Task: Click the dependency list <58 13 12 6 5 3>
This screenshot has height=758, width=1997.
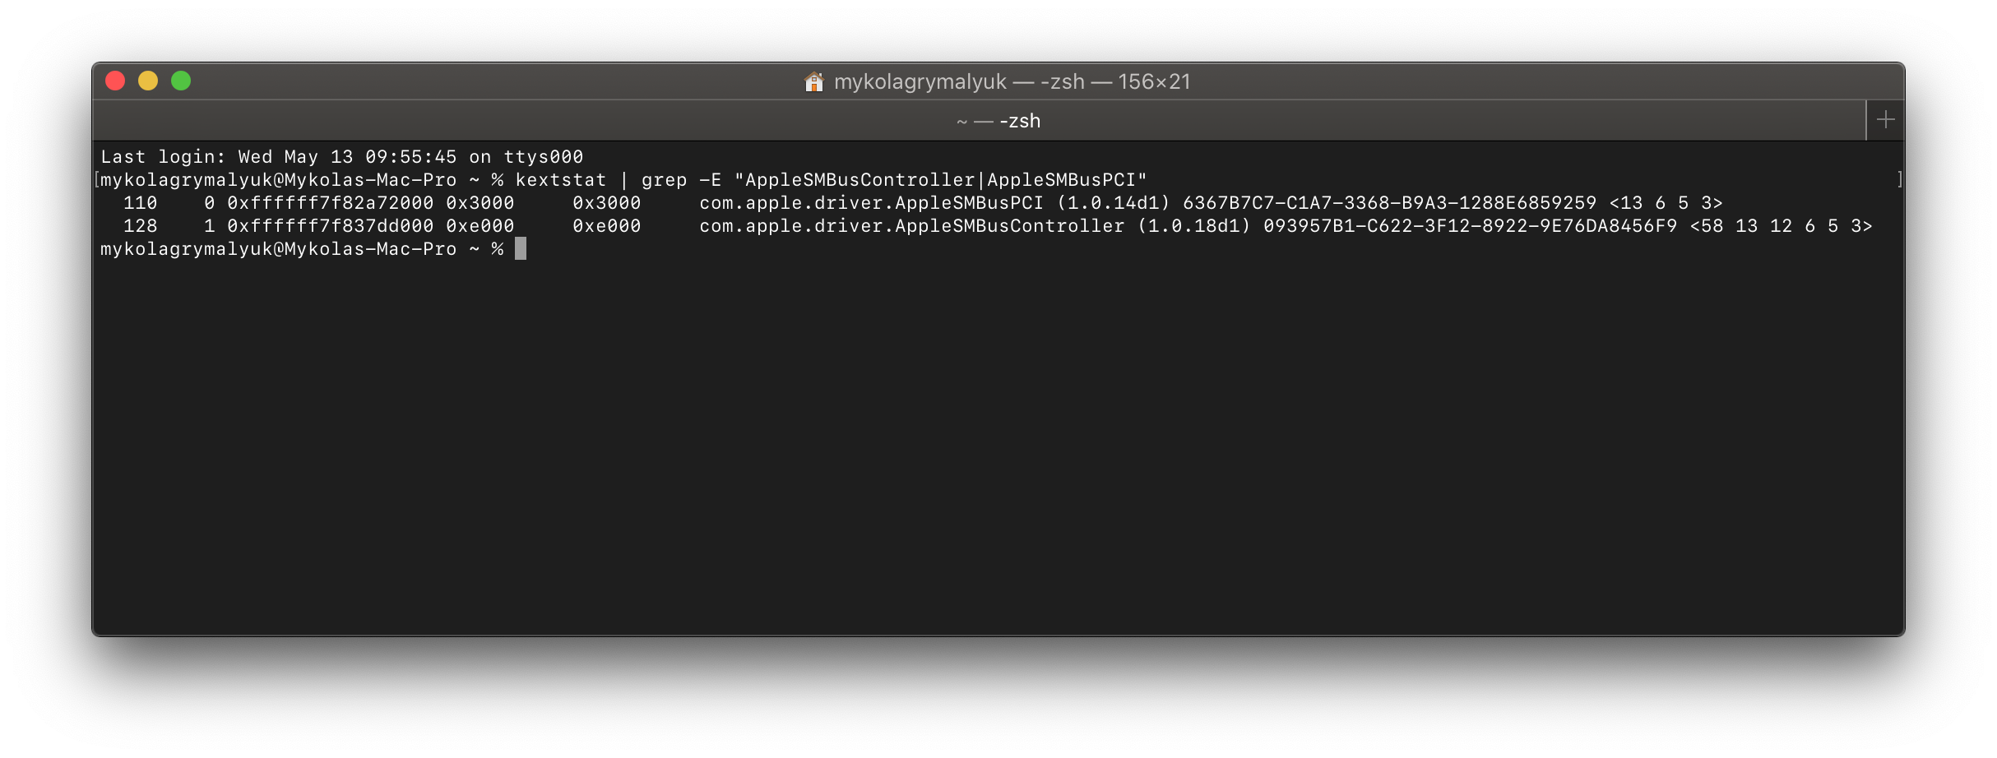Action: [x=1781, y=226]
